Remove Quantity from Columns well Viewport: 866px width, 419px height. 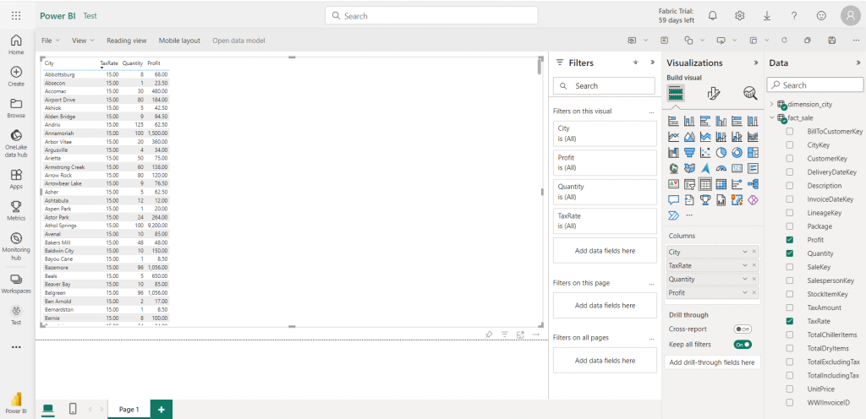(x=754, y=279)
